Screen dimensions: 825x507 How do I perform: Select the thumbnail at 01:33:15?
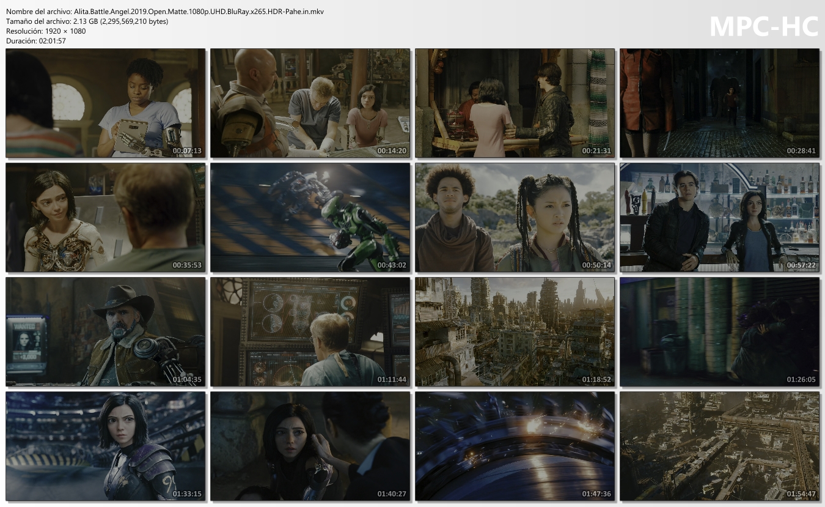coord(106,446)
